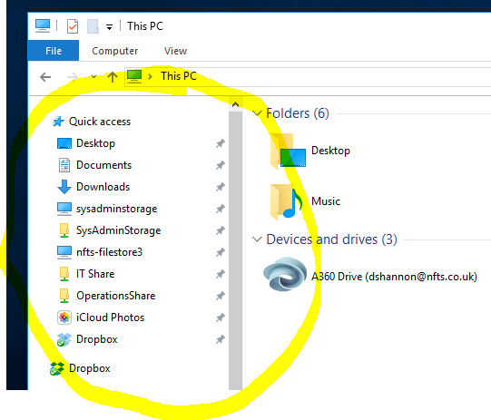Switch to the Computer ribbon tab

click(x=114, y=51)
